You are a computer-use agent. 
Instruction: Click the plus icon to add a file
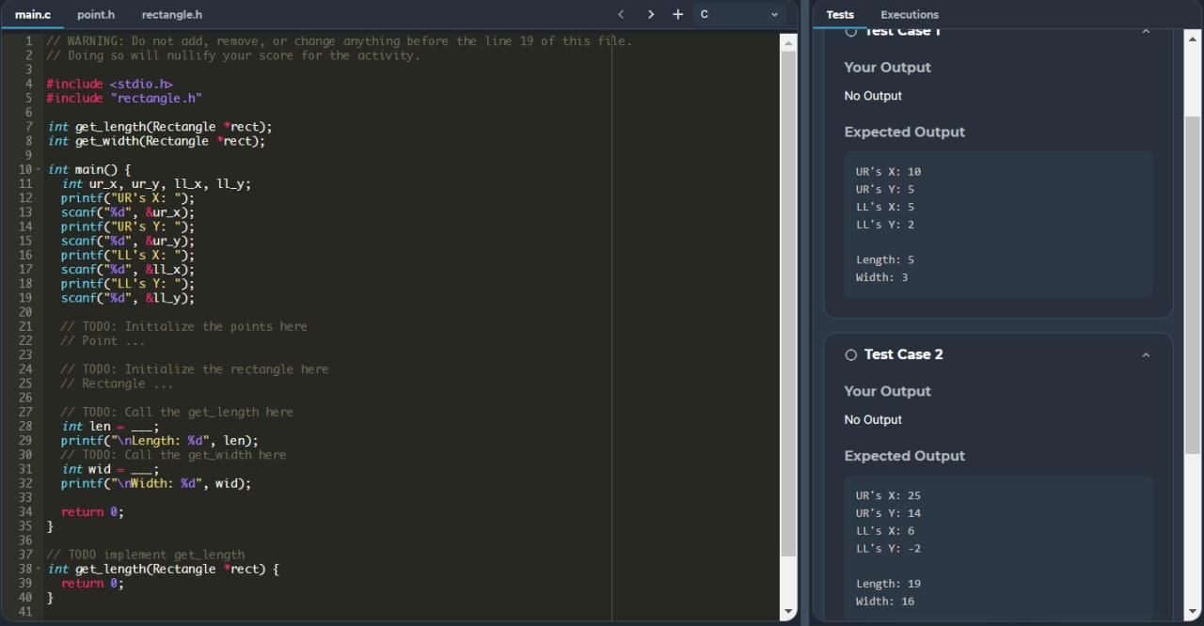click(x=678, y=14)
